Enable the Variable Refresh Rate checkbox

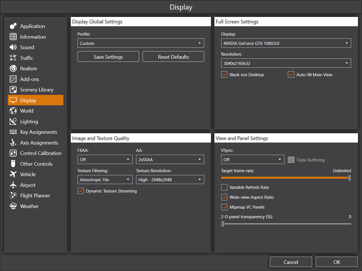(224, 187)
